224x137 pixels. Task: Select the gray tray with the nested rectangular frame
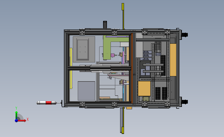[x=84, y=49]
